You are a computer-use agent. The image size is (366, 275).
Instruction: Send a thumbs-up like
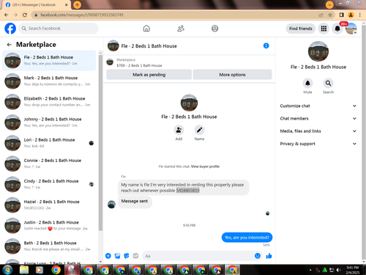click(269, 256)
